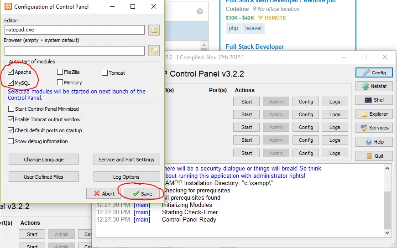
Task: Open Help from the side panel
Action: 374,142
